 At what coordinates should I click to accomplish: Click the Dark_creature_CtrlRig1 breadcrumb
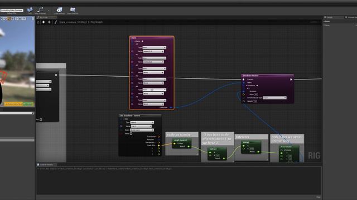coord(73,22)
